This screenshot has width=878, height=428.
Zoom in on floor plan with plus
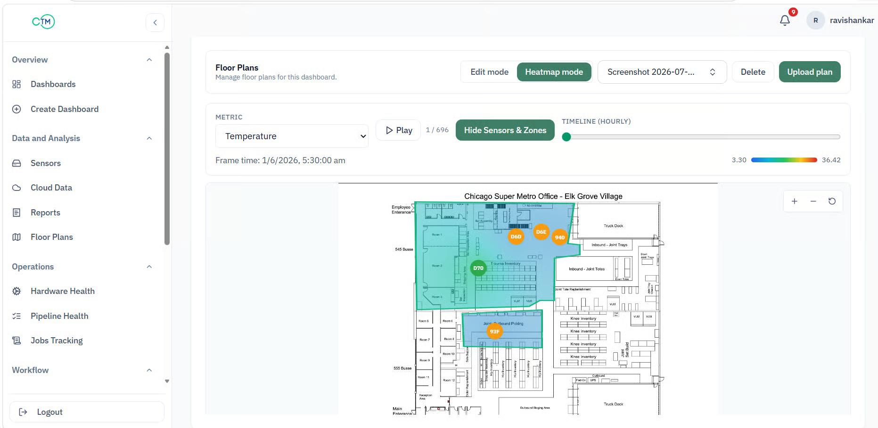[x=794, y=201]
